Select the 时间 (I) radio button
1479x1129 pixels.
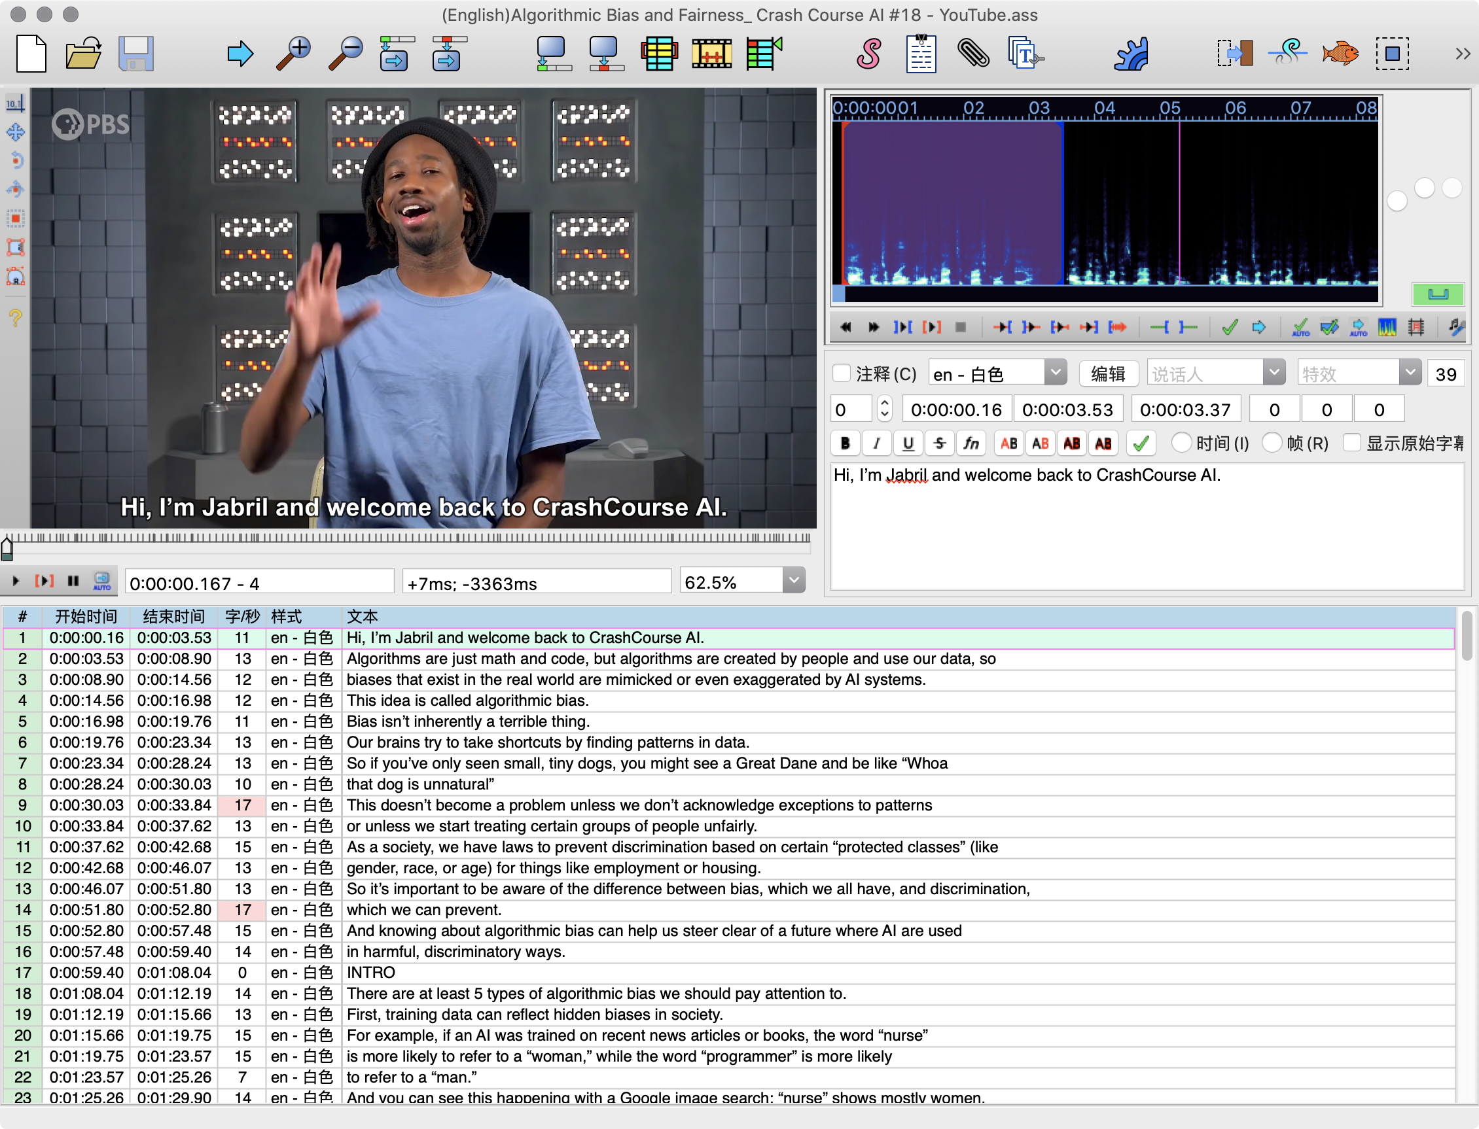click(x=1181, y=443)
